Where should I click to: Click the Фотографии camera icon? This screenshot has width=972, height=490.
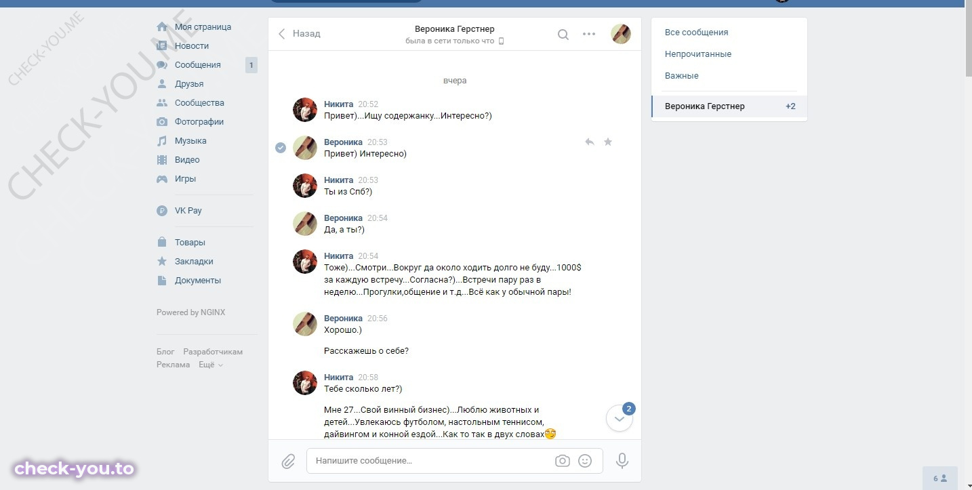point(162,122)
